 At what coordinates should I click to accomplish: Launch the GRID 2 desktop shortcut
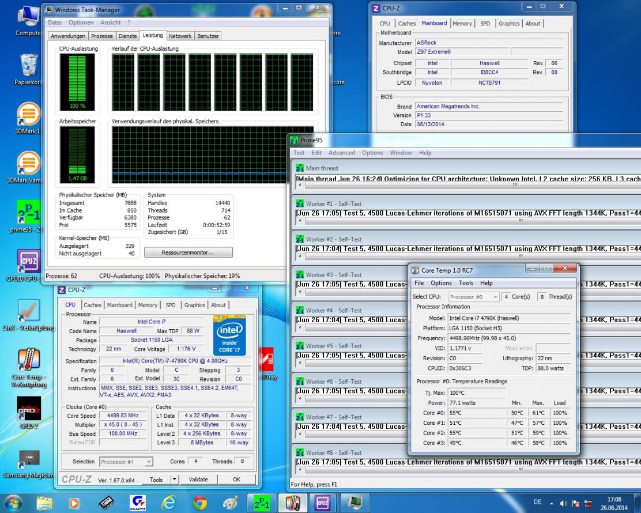click(29, 413)
